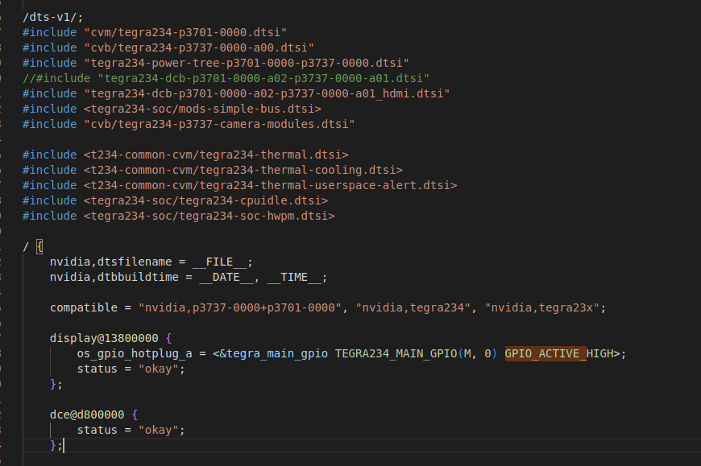The image size is (701, 466).
Task: Click the tegra234-soc-hwpm.dtsi include
Action: coord(209,216)
